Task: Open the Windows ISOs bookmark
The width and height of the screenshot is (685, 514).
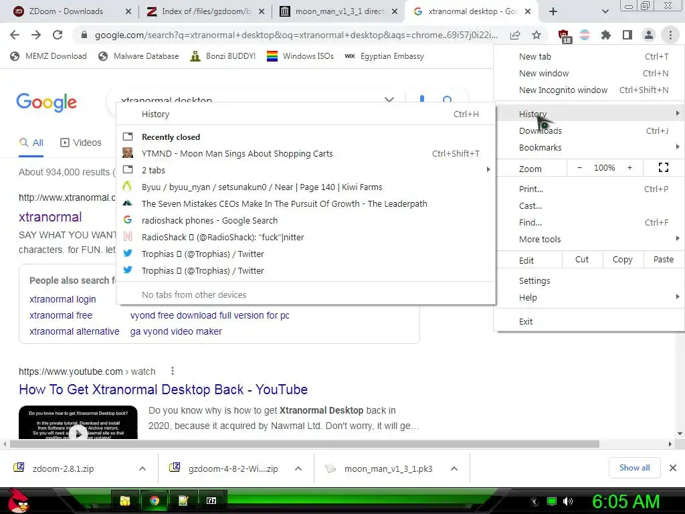Action: [x=300, y=56]
